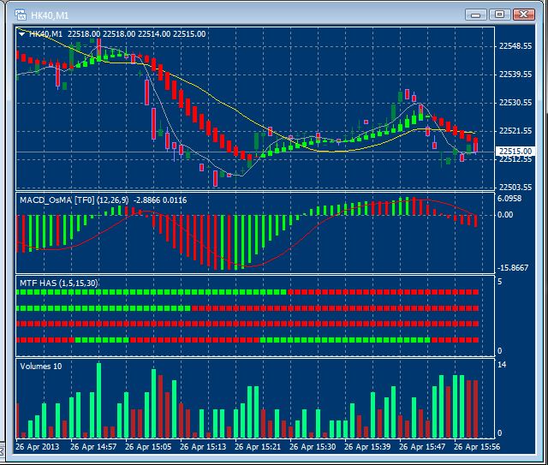Click the 22503.55 price scale value
The image size is (548, 465).
click(x=515, y=187)
